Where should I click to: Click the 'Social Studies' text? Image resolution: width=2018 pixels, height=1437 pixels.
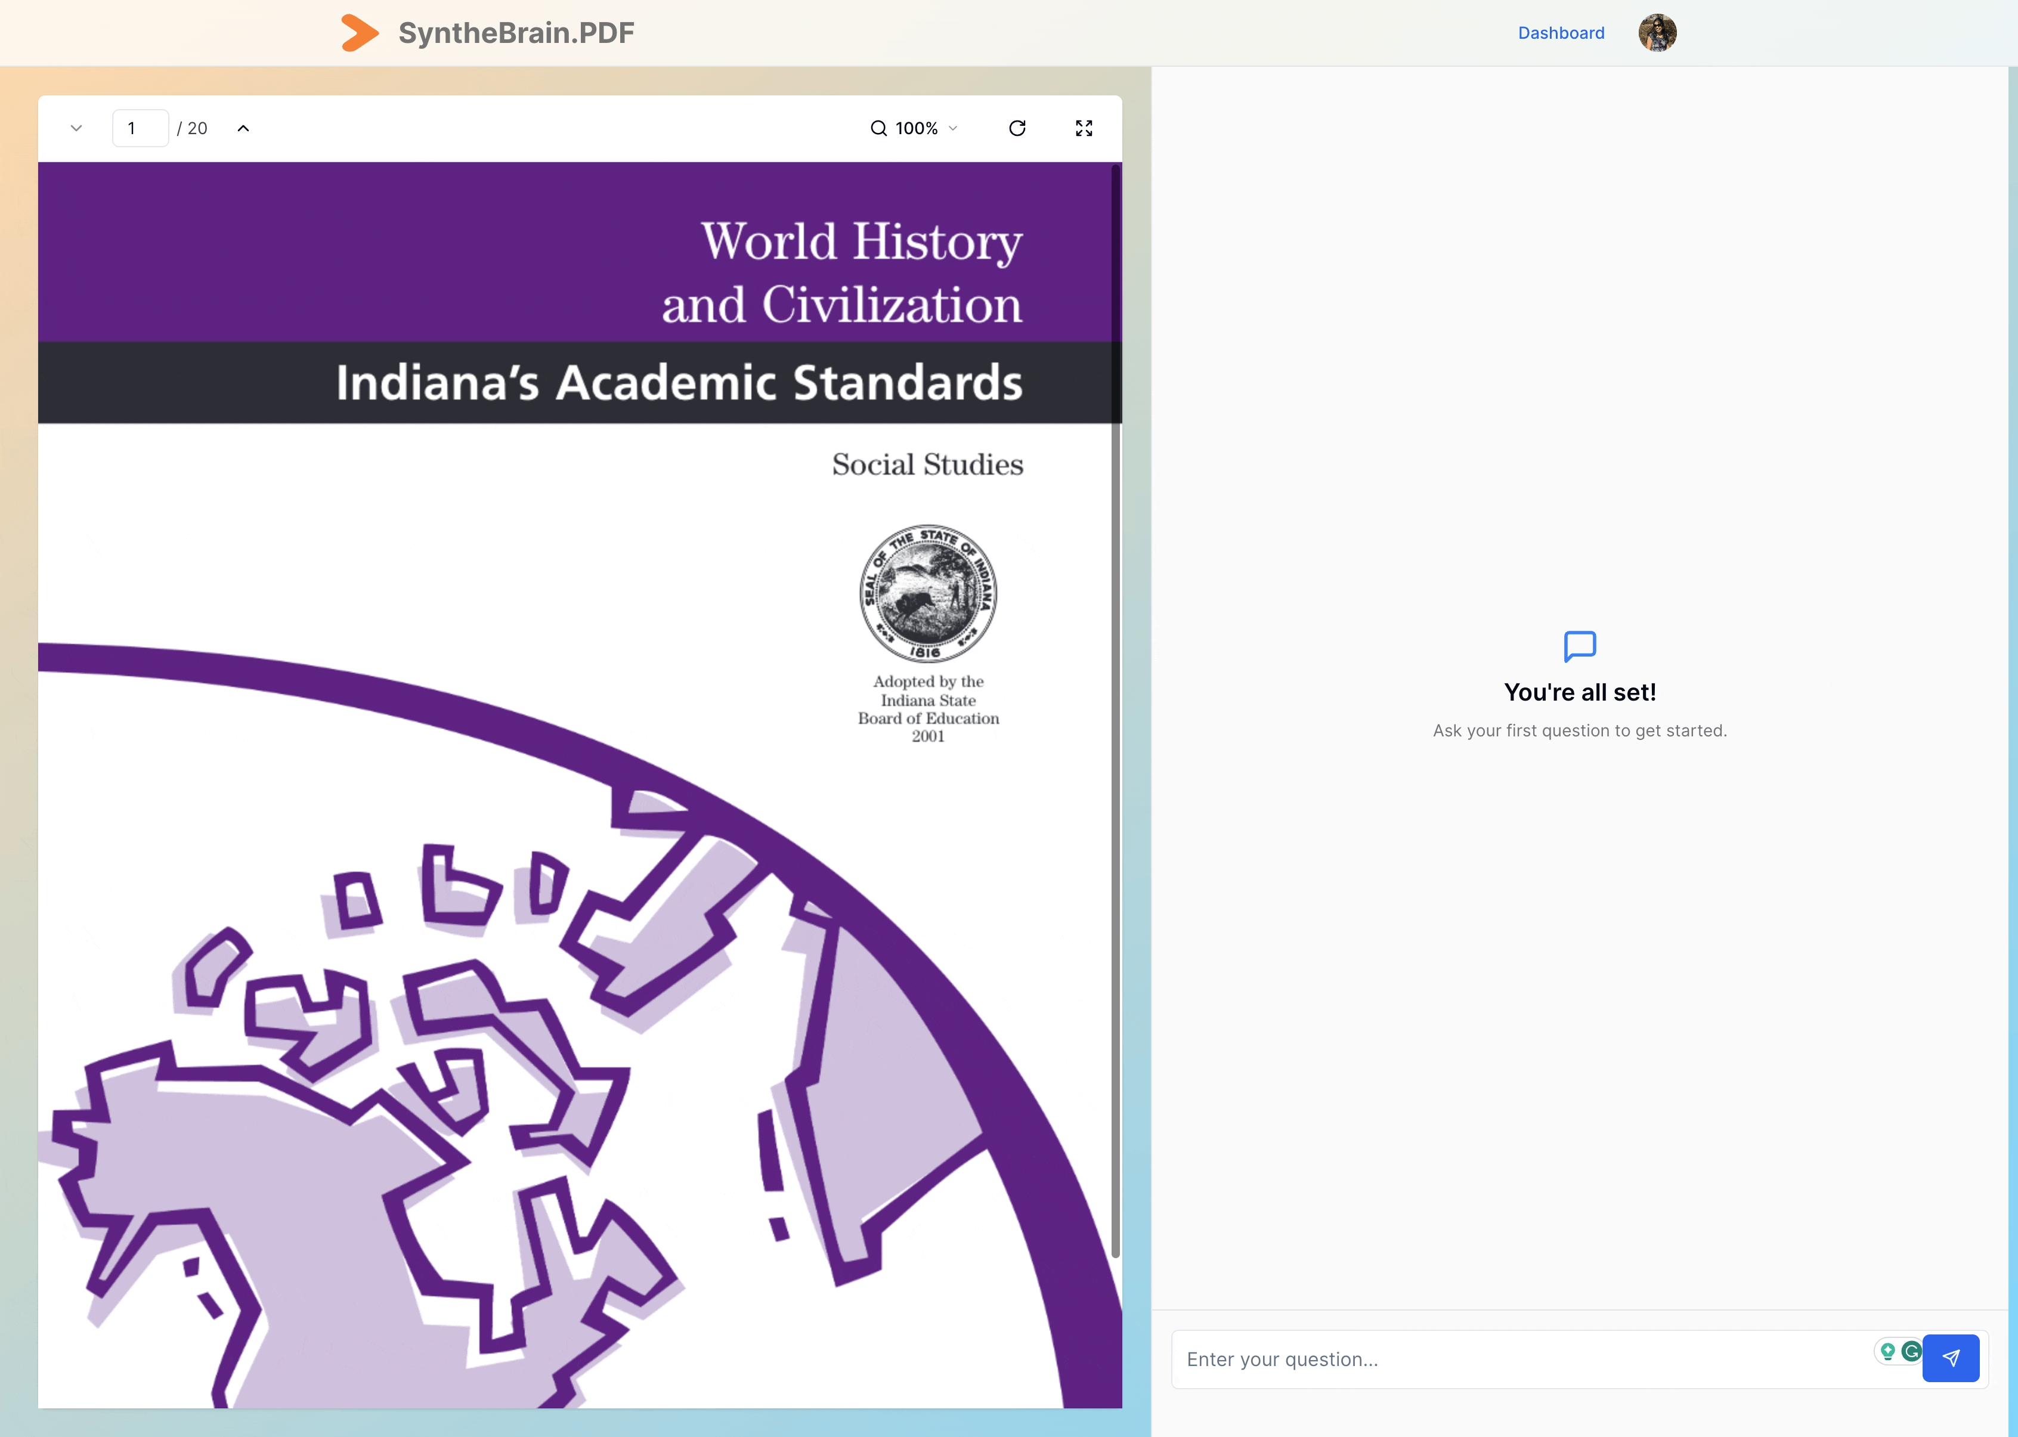click(x=928, y=464)
